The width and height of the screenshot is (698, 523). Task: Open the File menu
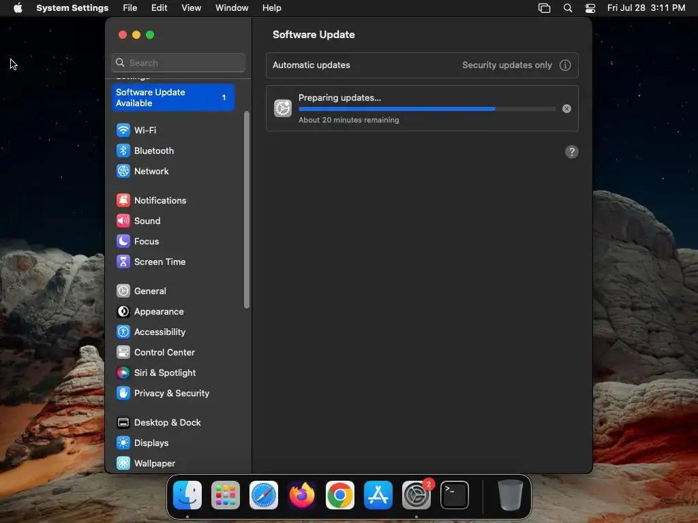(130, 8)
